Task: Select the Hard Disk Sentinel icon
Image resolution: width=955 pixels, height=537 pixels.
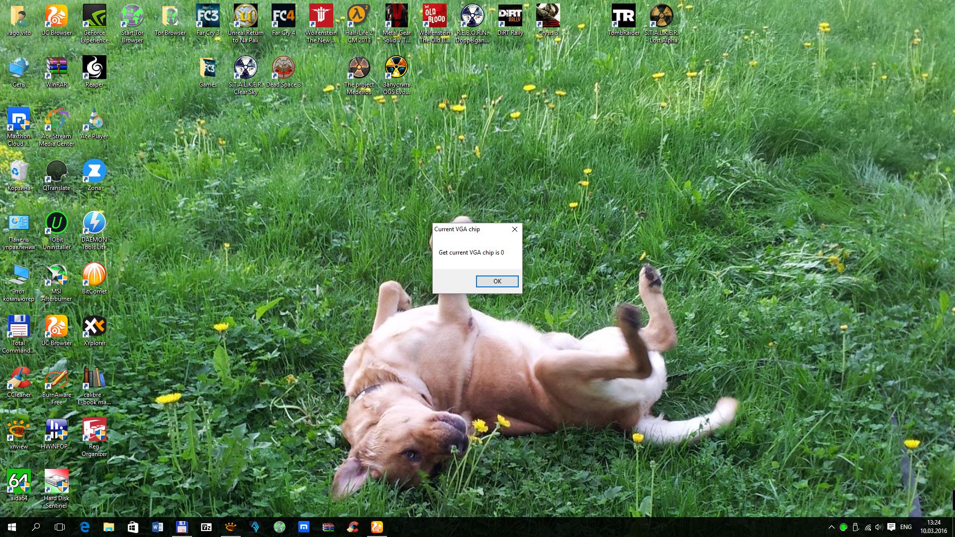Action: coord(56,482)
